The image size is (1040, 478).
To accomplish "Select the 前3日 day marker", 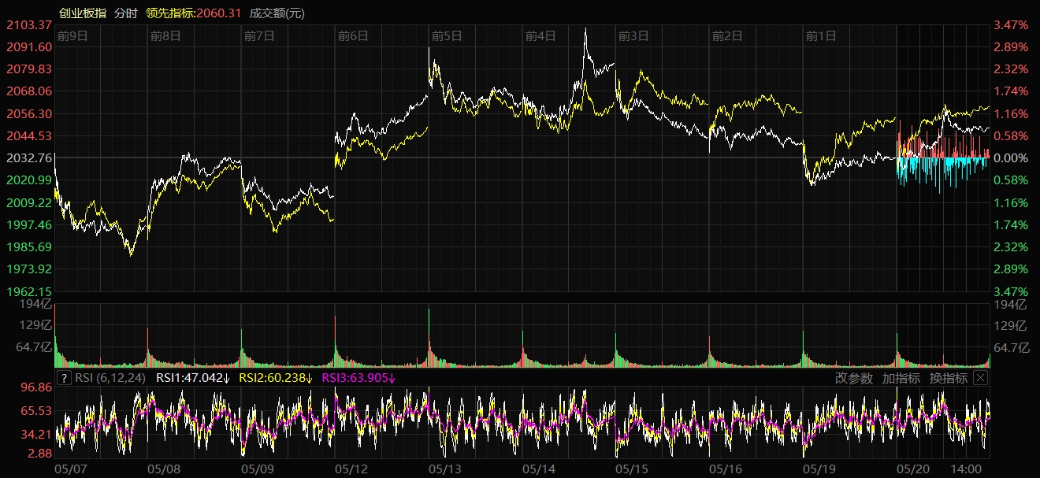I will coord(633,35).
